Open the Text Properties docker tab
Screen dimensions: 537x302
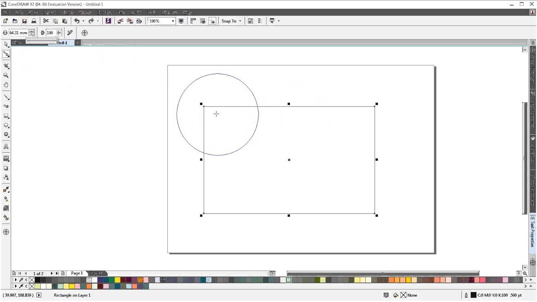point(533,234)
